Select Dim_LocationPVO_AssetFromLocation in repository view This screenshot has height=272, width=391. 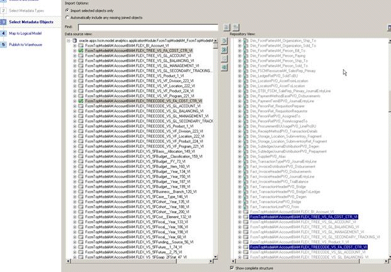279,81
